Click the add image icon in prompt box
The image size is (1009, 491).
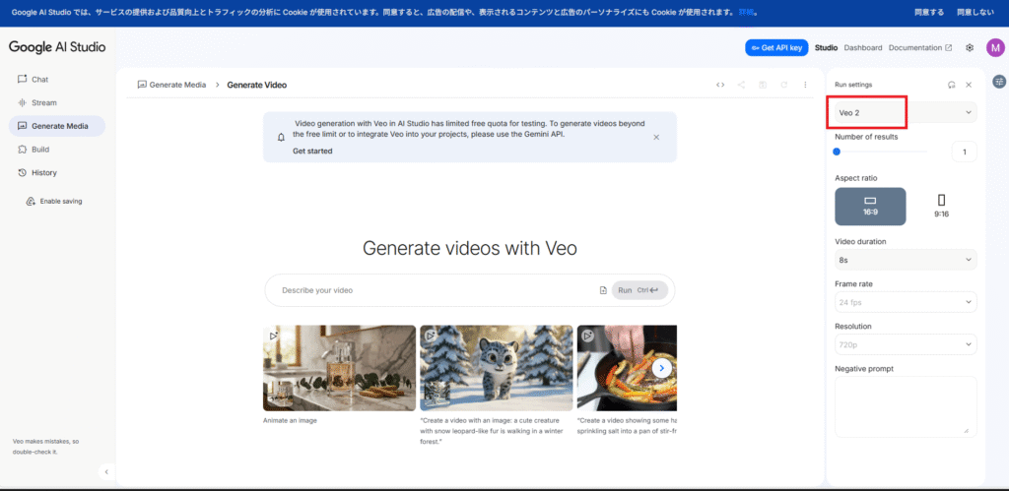tap(603, 290)
